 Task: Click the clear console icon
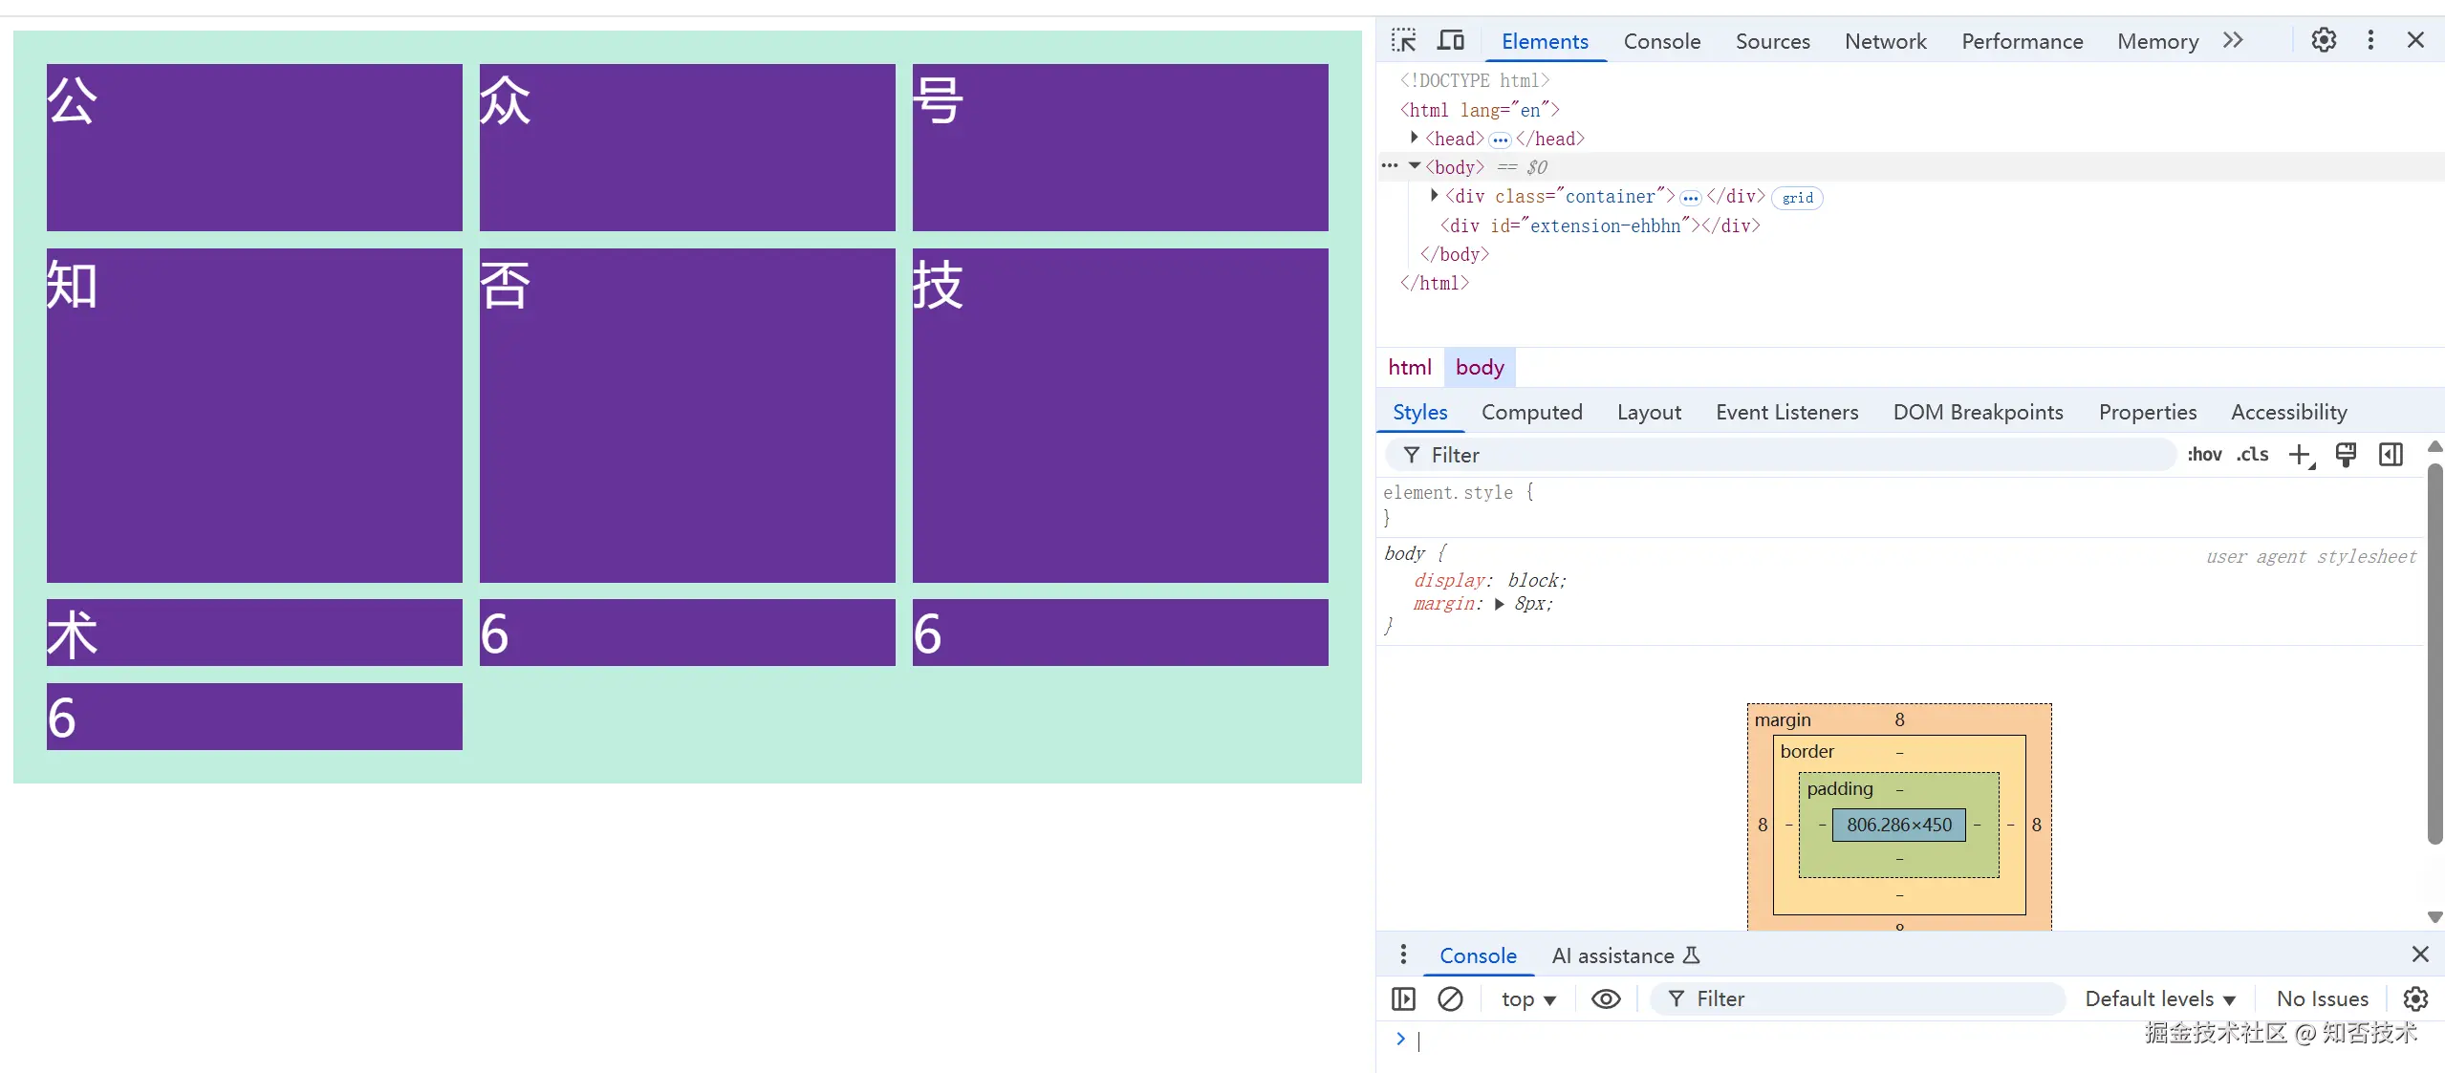pos(1450,998)
